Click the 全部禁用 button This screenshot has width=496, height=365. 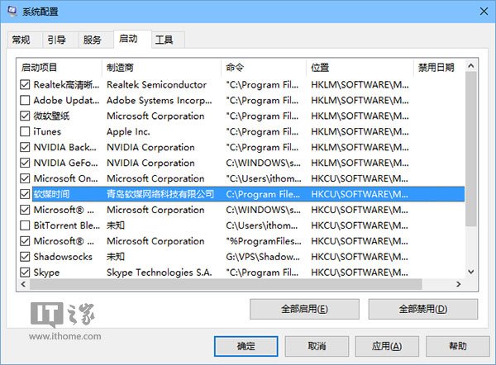click(422, 309)
